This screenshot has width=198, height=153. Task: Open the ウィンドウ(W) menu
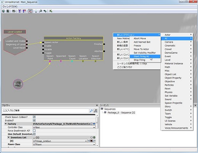click(x=10, y=6)
